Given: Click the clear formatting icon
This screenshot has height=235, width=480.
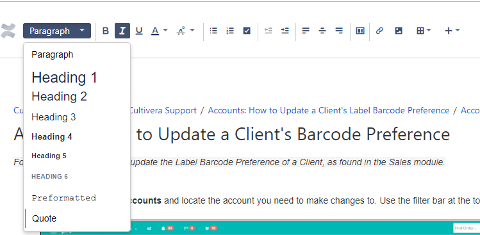Looking at the screenshot, I should coord(181,31).
